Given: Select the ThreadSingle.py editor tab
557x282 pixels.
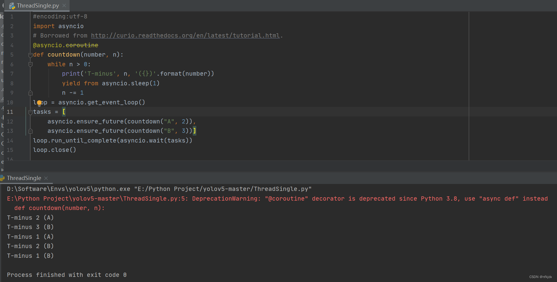Looking at the screenshot, I should pyautogui.click(x=37, y=5).
